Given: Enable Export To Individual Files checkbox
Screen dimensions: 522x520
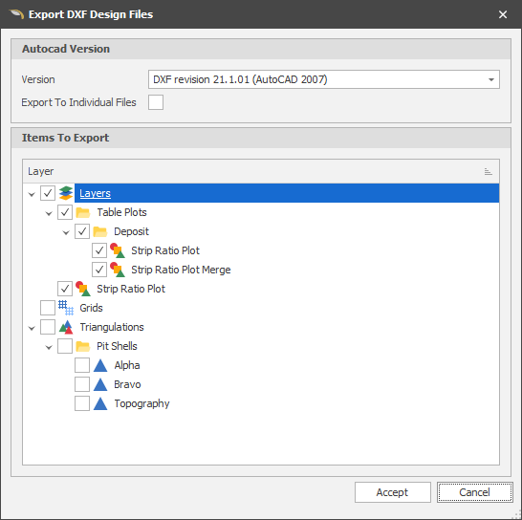Looking at the screenshot, I should click(x=156, y=102).
